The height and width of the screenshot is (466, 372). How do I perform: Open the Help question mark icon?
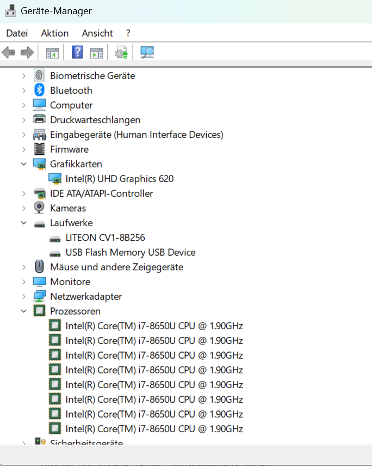[x=77, y=52]
